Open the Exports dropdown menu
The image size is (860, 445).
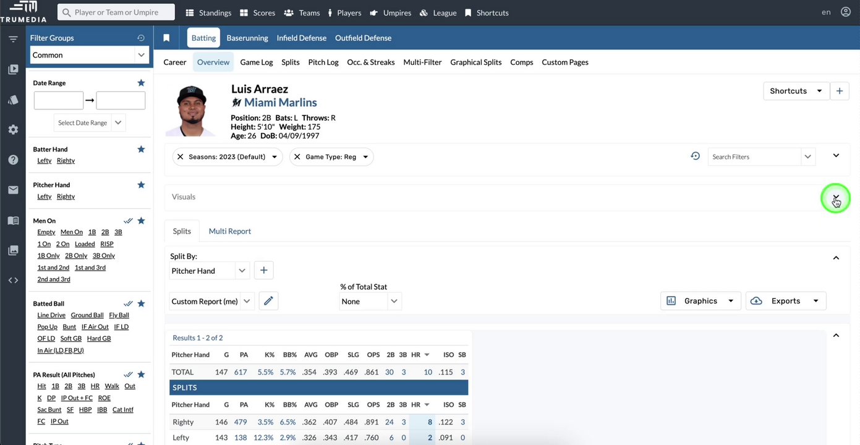786,301
